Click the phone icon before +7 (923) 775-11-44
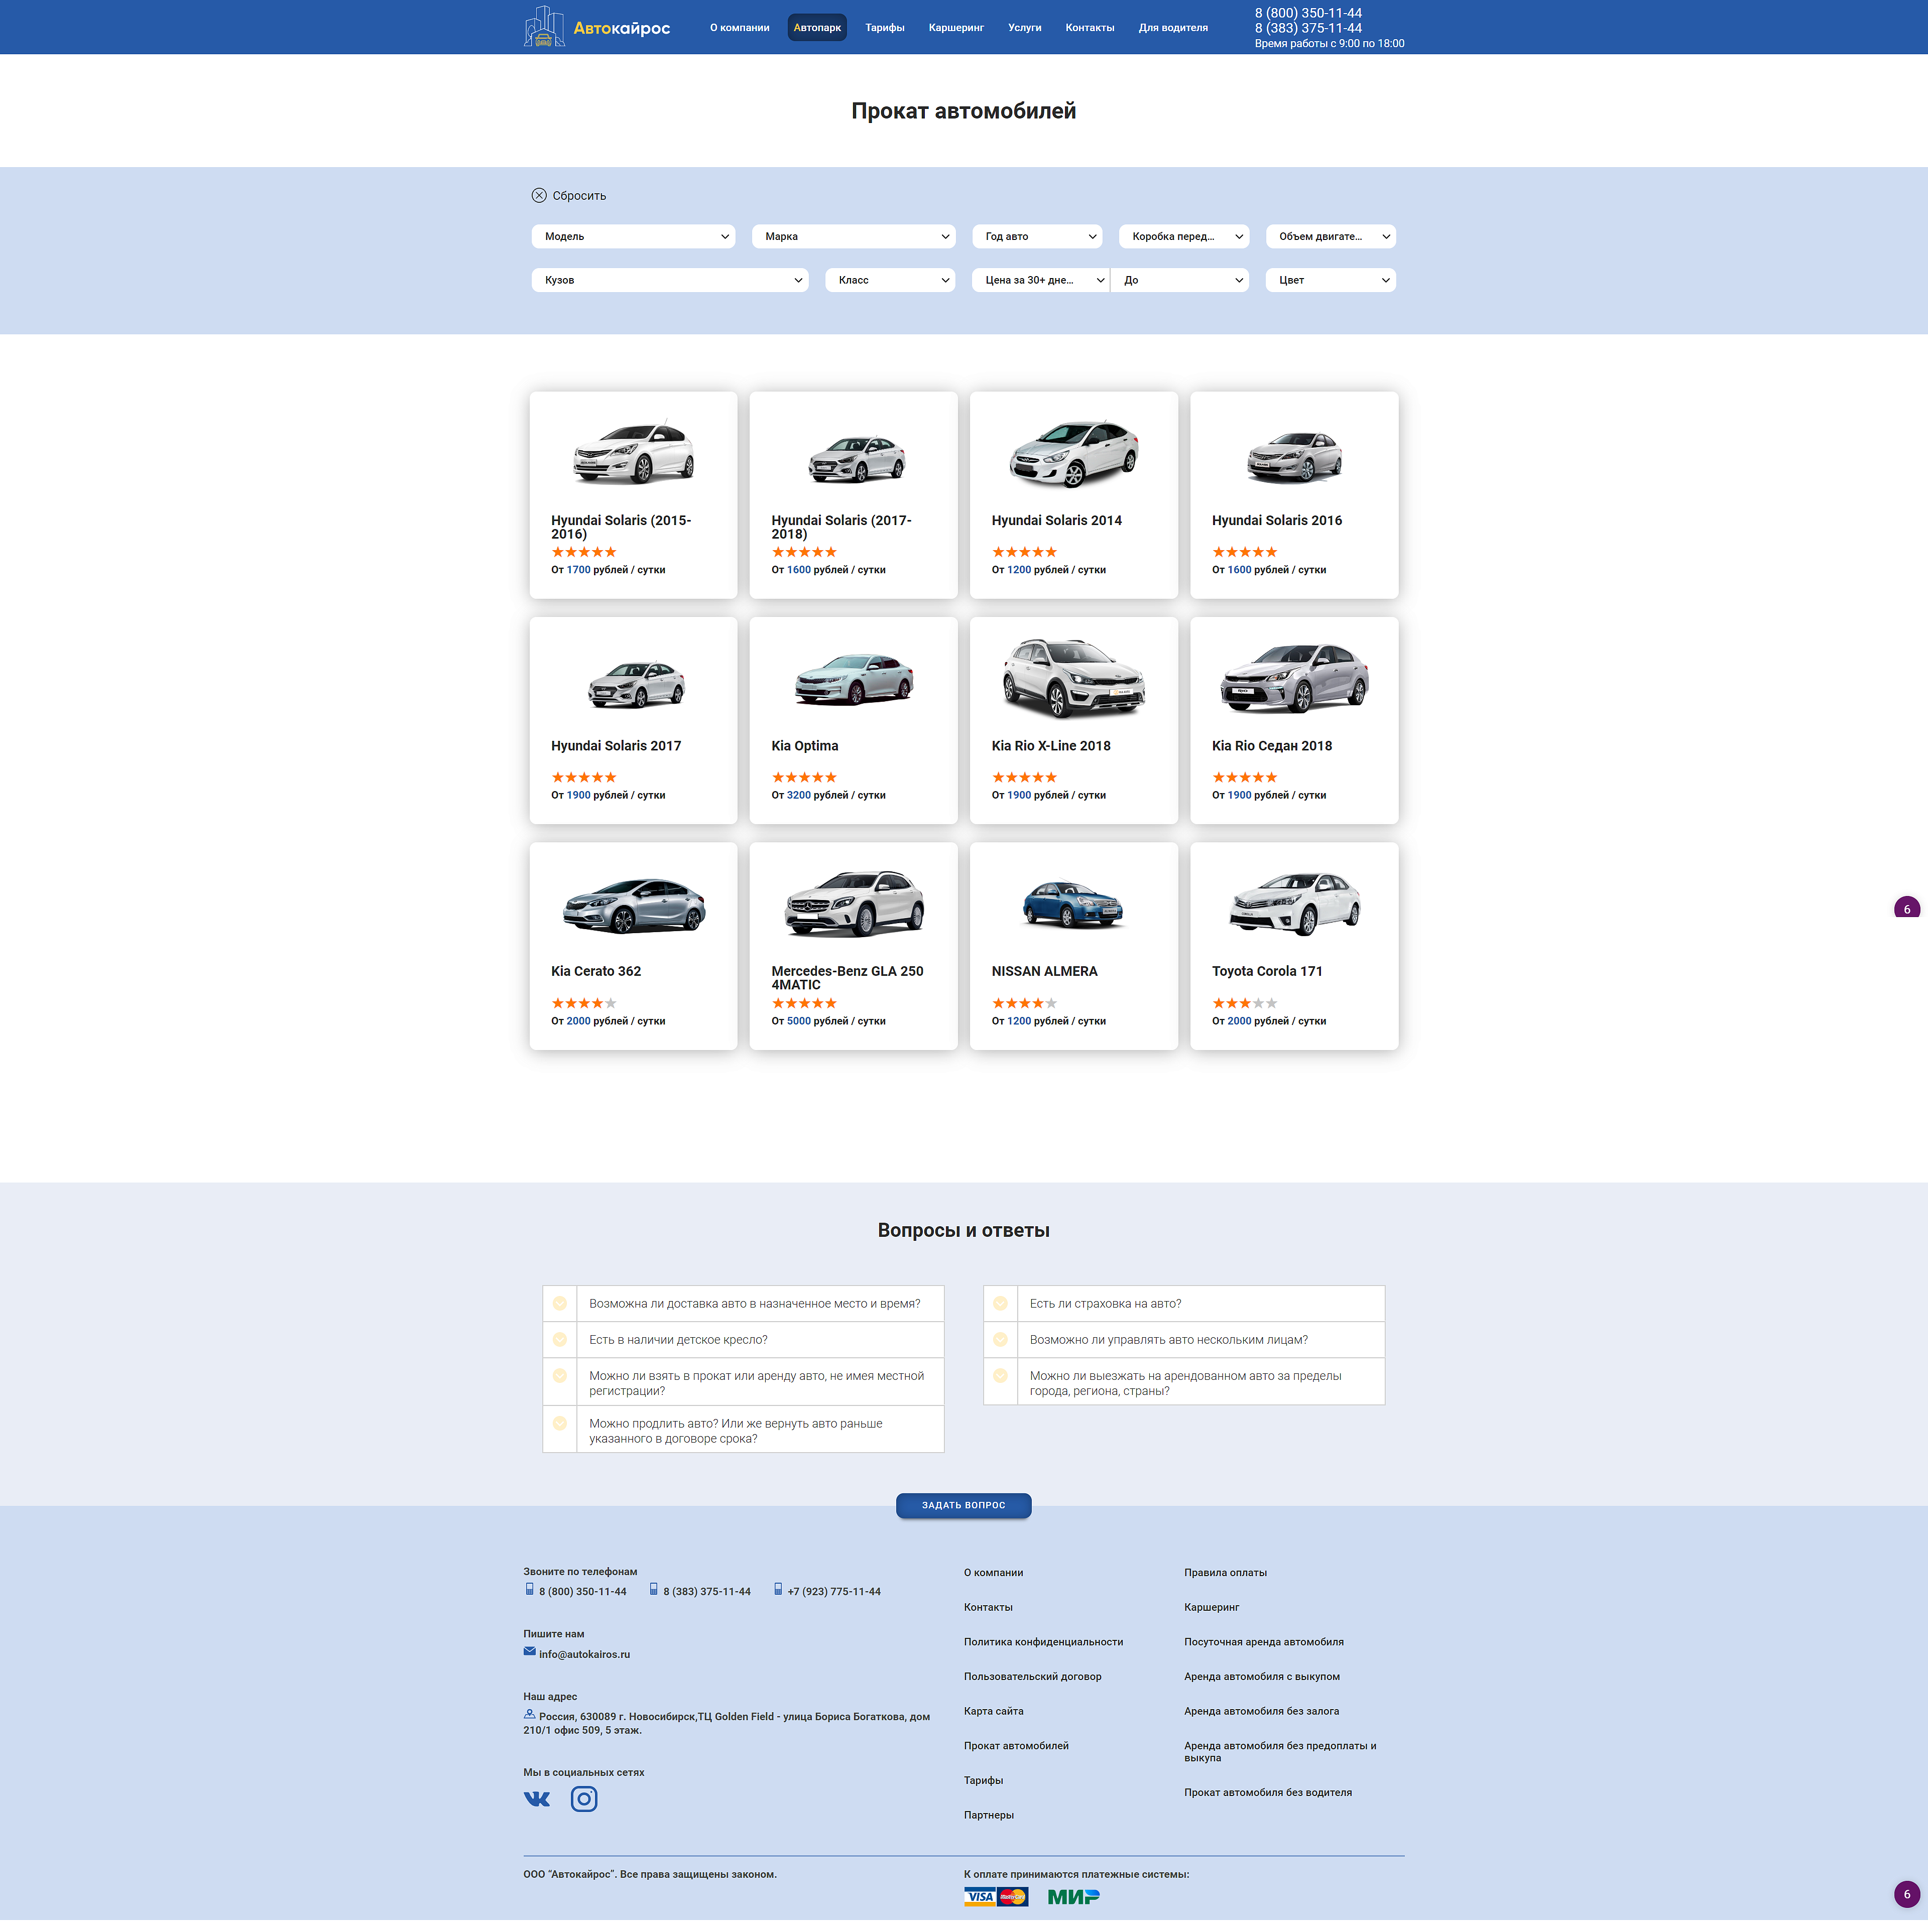The image size is (1928, 1932). (777, 1600)
